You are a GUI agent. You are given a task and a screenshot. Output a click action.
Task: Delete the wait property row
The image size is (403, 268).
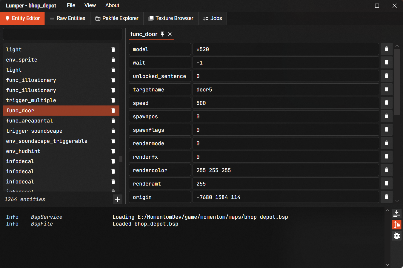[386, 62]
